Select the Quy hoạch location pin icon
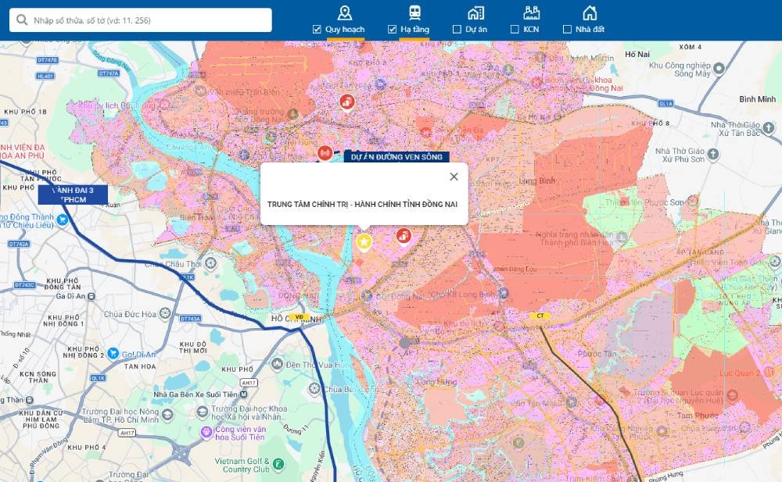Screen dimensions: 782x482 coord(344,13)
